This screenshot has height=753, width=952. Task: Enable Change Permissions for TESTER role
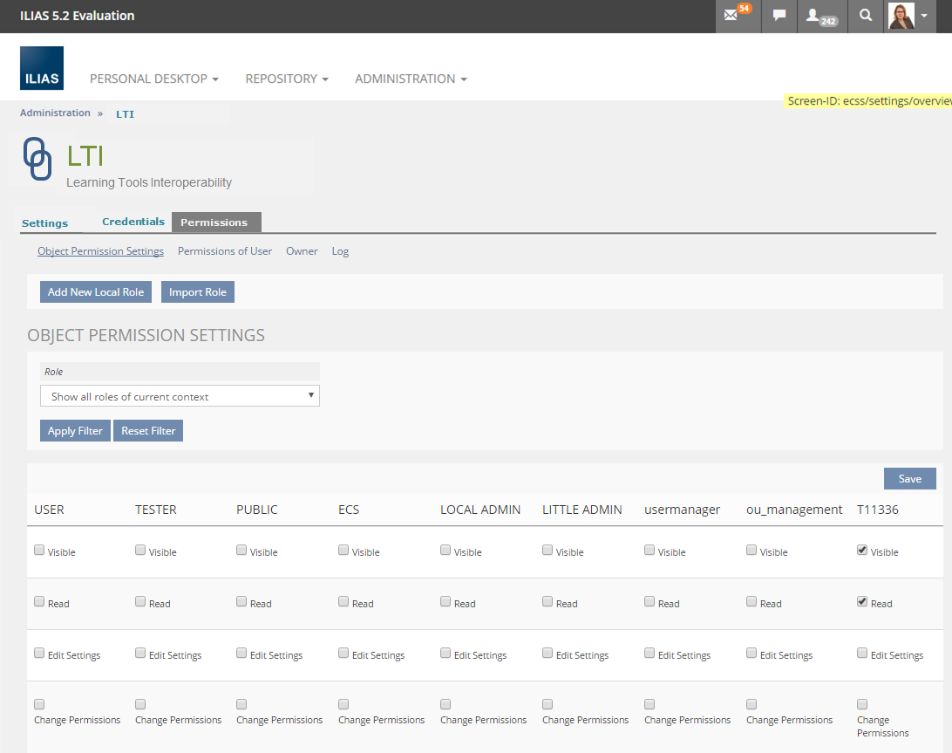[140, 704]
